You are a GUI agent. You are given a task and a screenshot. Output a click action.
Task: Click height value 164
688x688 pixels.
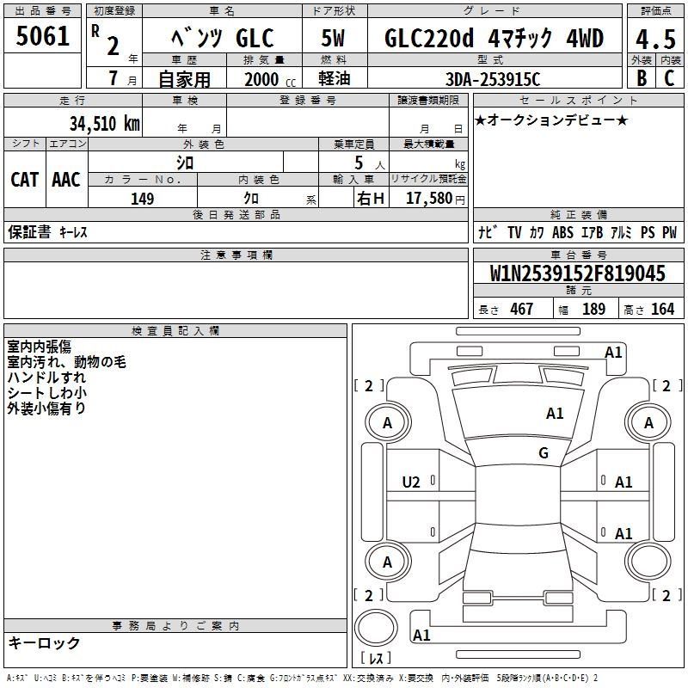pos(662,309)
